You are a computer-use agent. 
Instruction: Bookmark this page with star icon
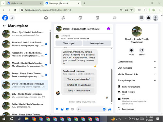click(131, 10)
